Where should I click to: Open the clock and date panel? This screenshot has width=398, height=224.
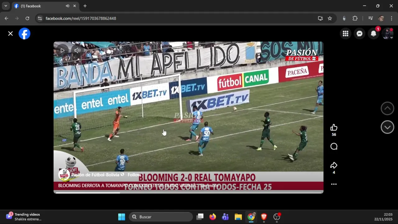(383, 217)
